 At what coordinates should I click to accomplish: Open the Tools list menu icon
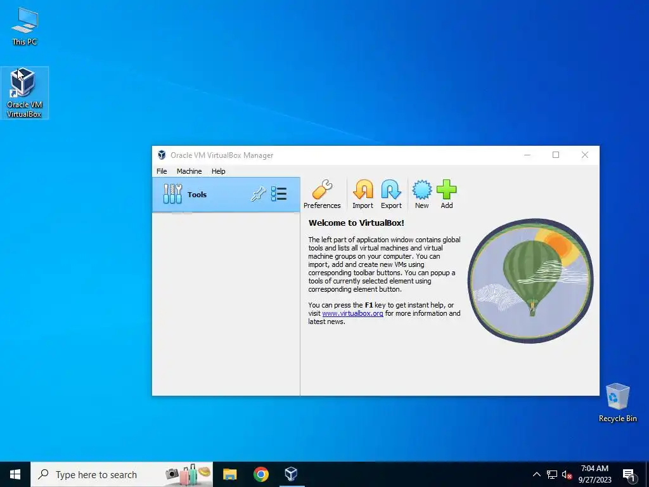[x=279, y=194]
